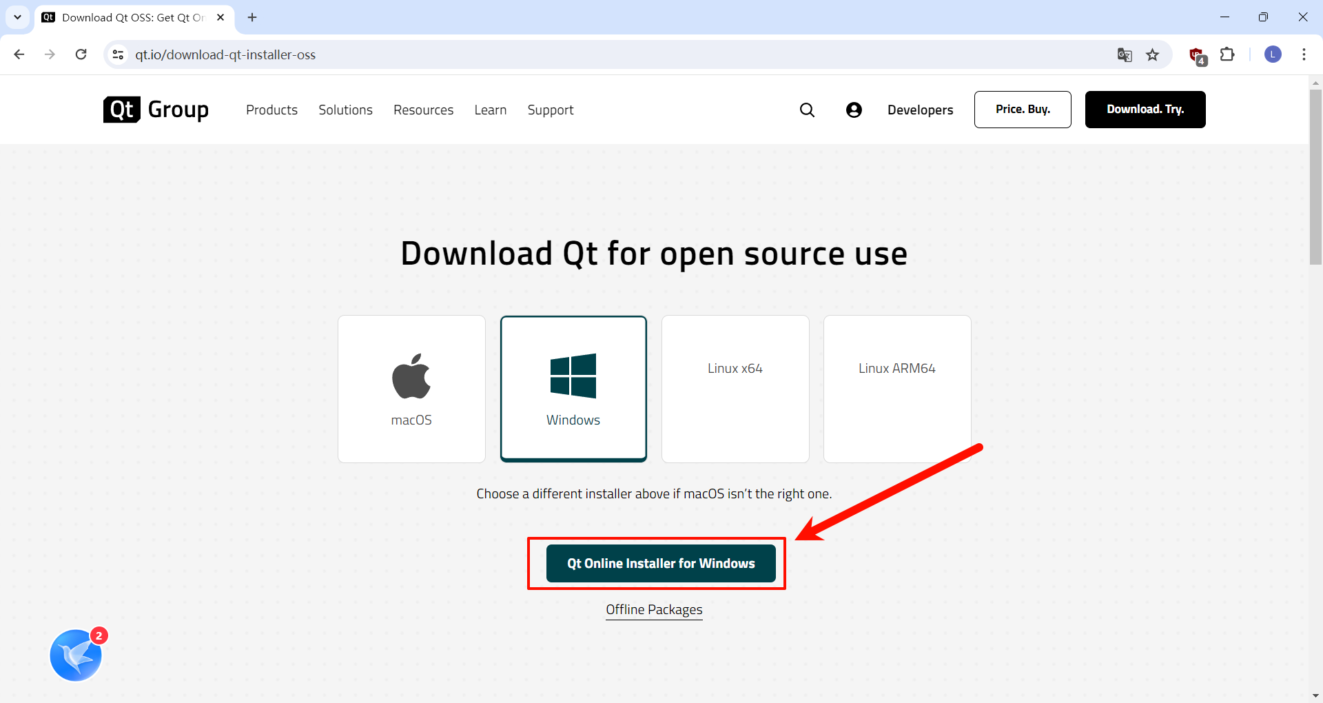Open the Resources menu
Image resolution: width=1323 pixels, height=703 pixels.
pyautogui.click(x=423, y=110)
